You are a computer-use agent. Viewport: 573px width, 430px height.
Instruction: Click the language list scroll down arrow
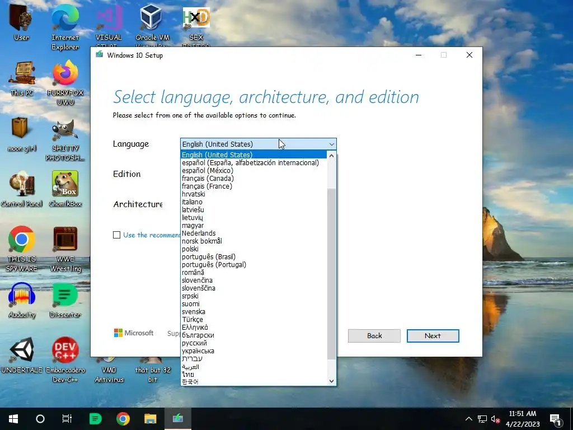(331, 381)
